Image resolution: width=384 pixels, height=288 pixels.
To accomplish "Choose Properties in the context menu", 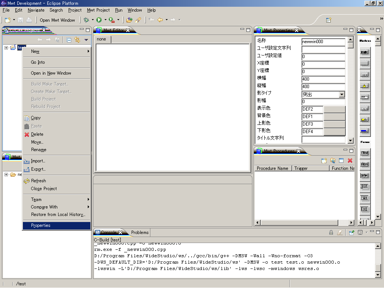I will pos(57,225).
